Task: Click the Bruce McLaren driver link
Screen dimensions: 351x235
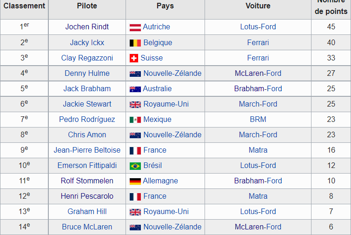Action: [x=87, y=227]
